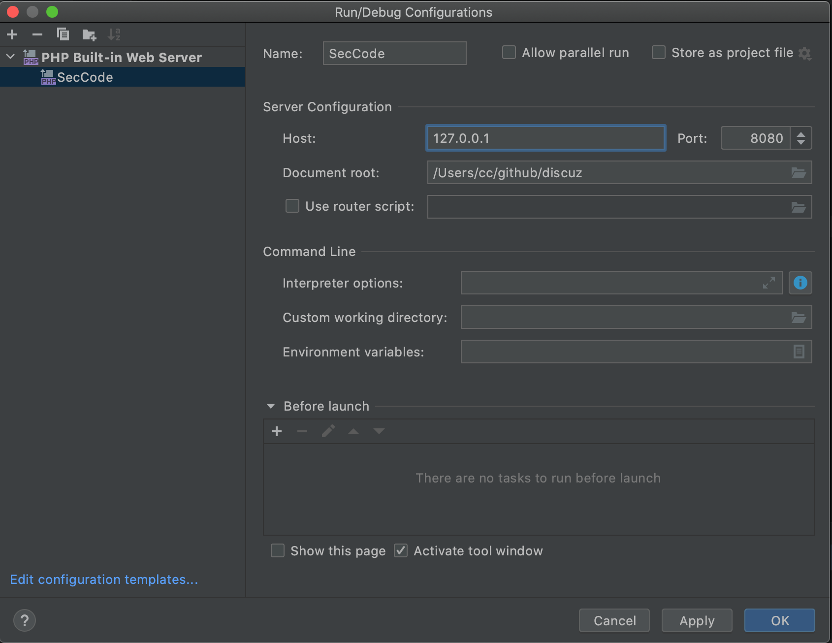Collapse PHP Built-in Web Server node

coord(10,57)
